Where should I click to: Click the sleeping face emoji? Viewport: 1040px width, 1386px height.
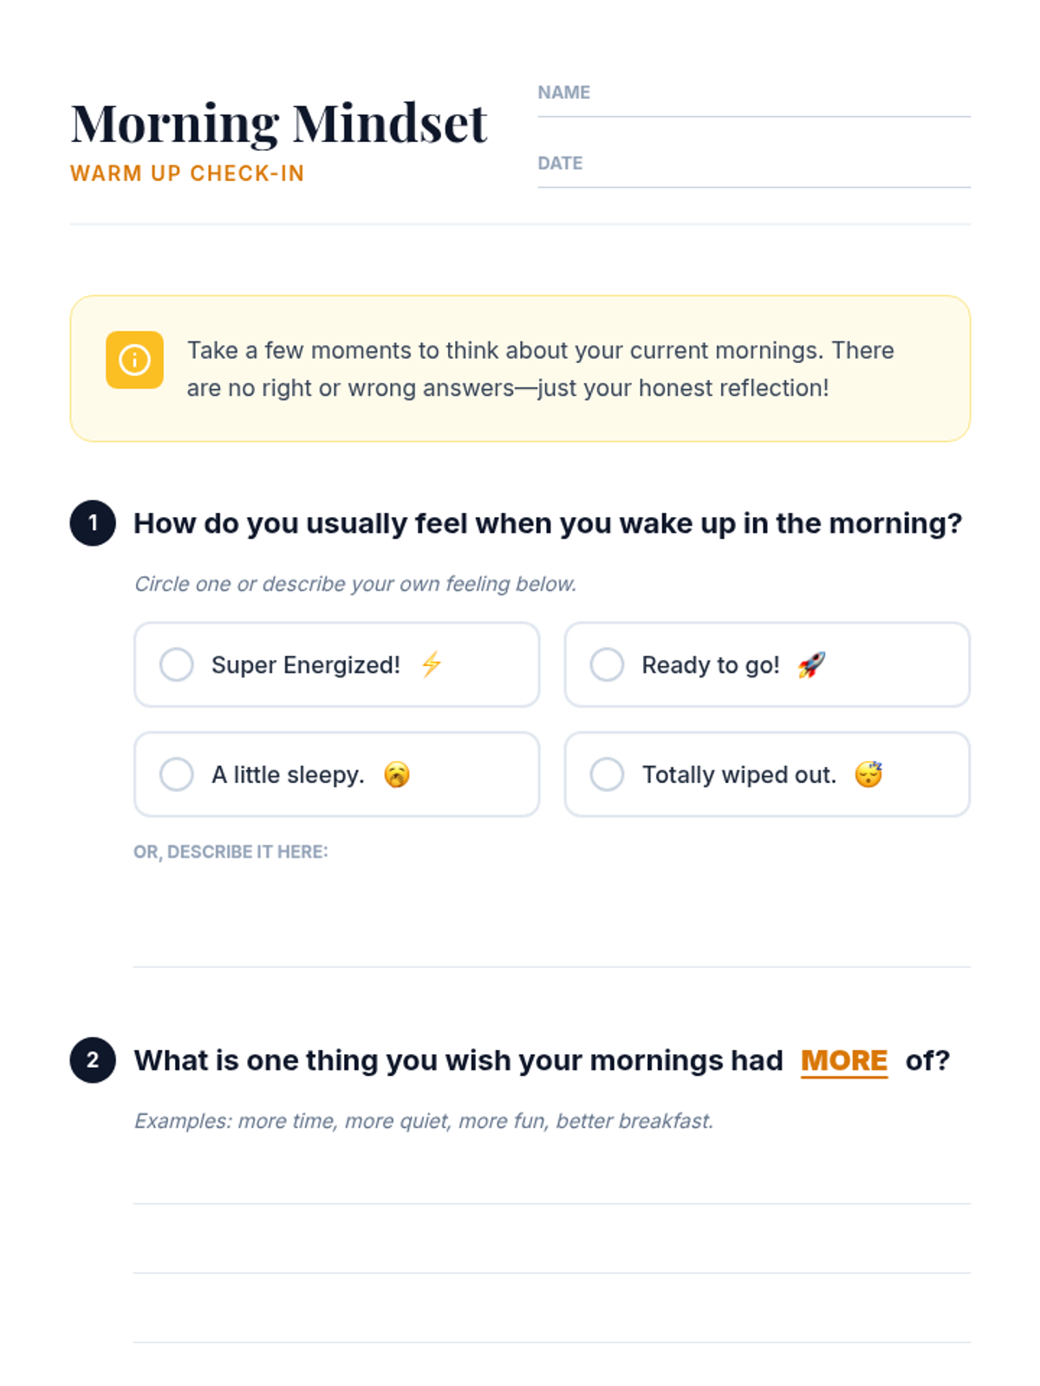pyautogui.click(x=868, y=774)
